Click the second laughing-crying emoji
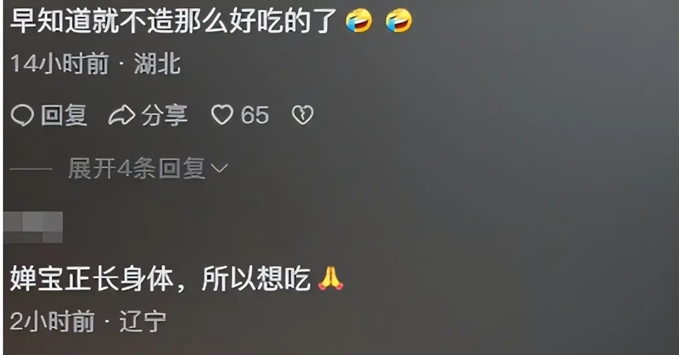 click(399, 22)
